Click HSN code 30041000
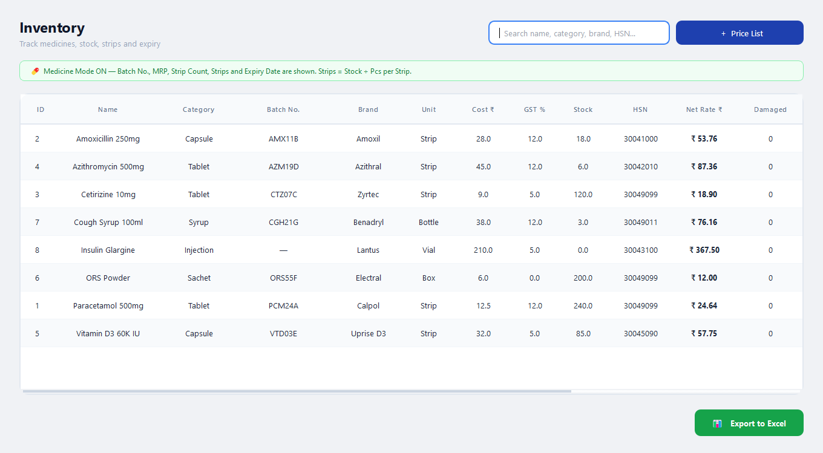 640,139
